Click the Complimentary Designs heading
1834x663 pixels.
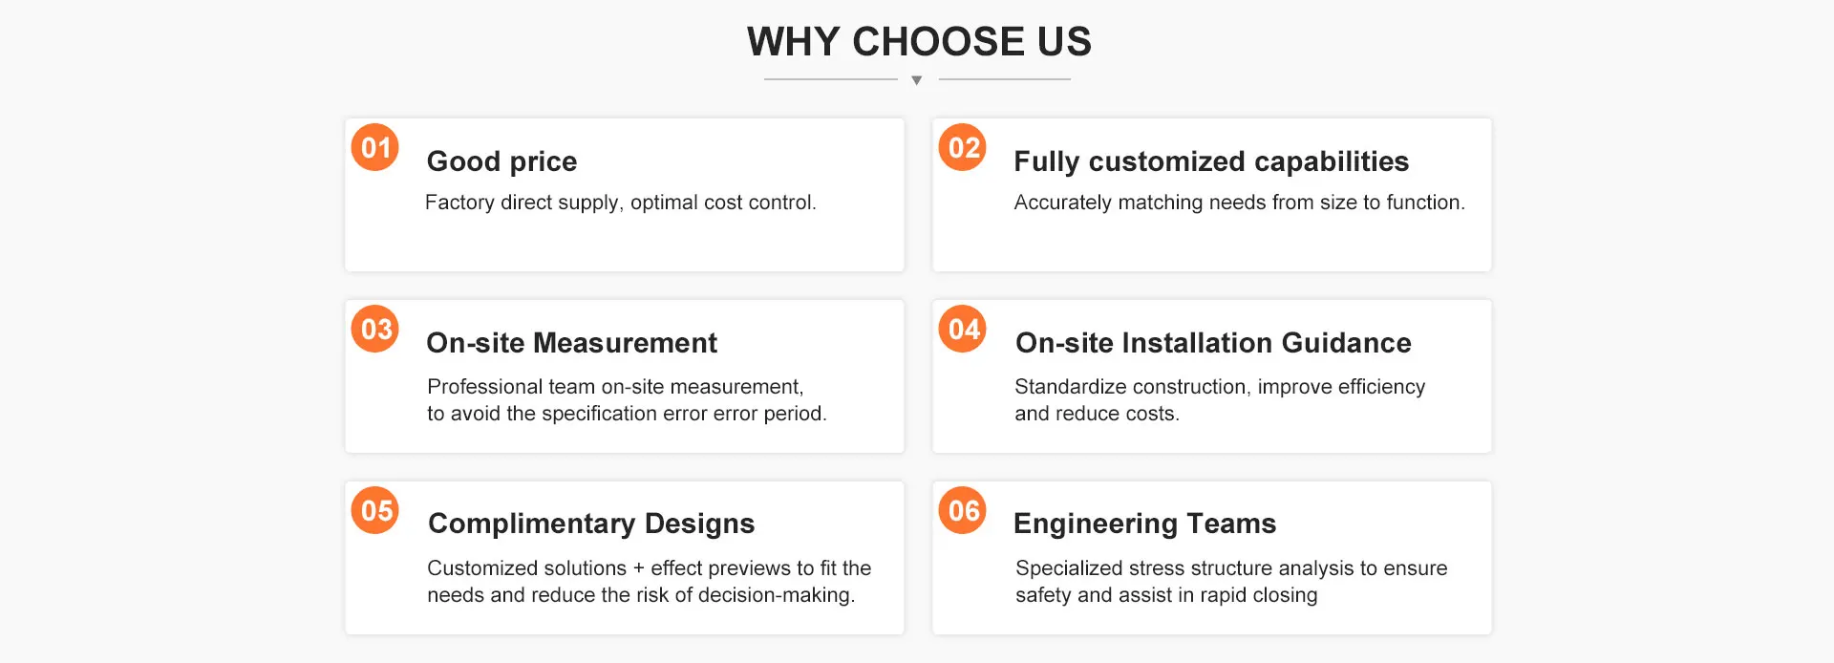pos(591,524)
